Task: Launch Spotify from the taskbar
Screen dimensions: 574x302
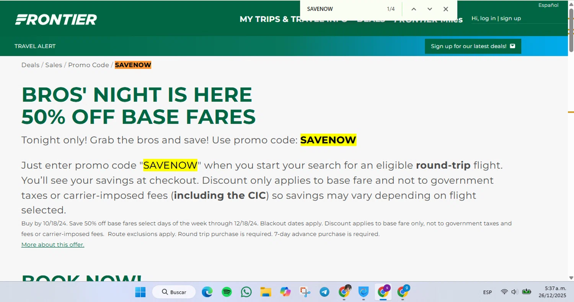Action: [227, 292]
